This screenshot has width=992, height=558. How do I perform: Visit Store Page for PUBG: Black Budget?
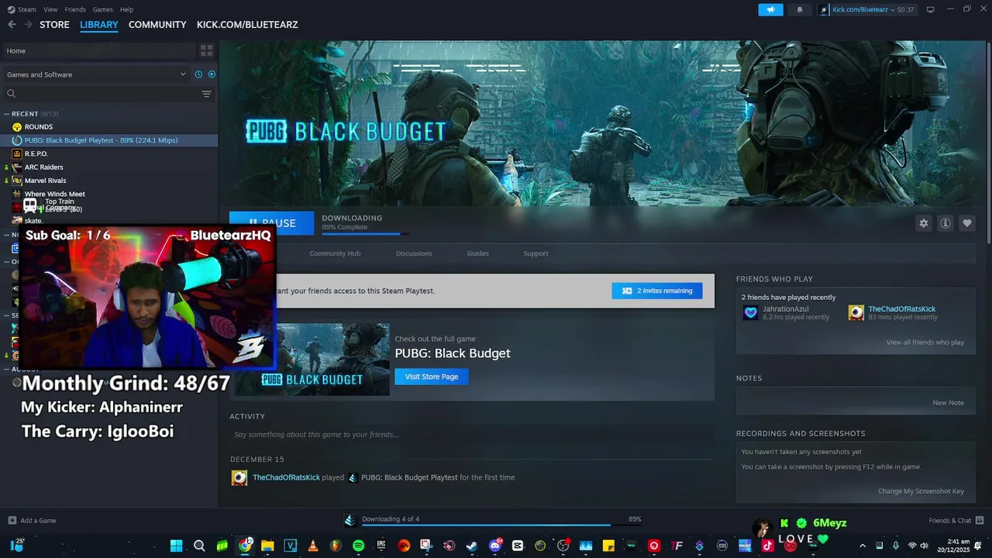click(432, 377)
